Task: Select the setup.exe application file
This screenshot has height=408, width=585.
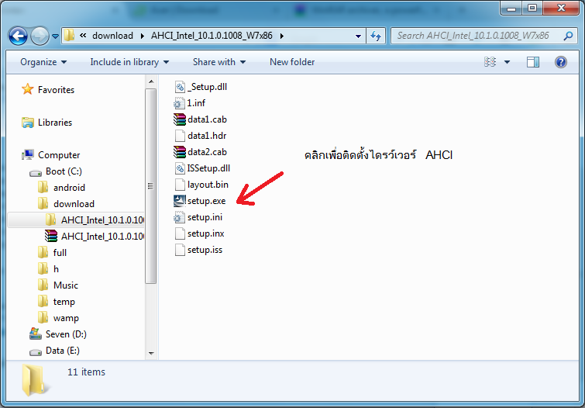Action: [x=206, y=201]
